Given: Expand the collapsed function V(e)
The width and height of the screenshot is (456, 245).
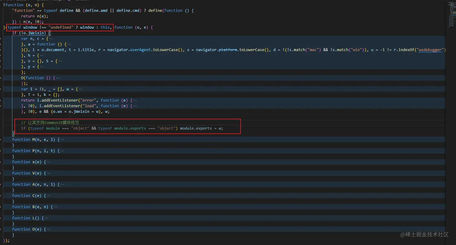Looking at the screenshot, I should tap(49, 173).
